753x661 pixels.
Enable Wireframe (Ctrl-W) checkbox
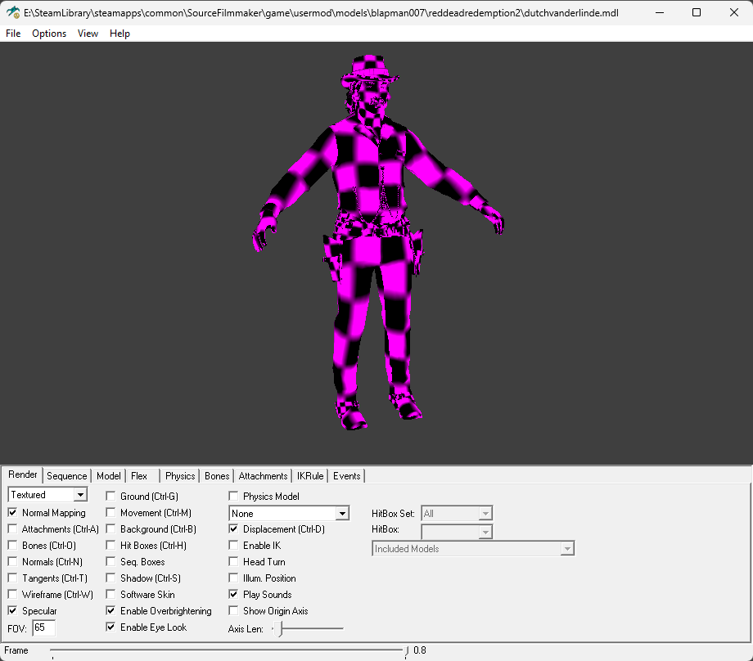(x=13, y=594)
